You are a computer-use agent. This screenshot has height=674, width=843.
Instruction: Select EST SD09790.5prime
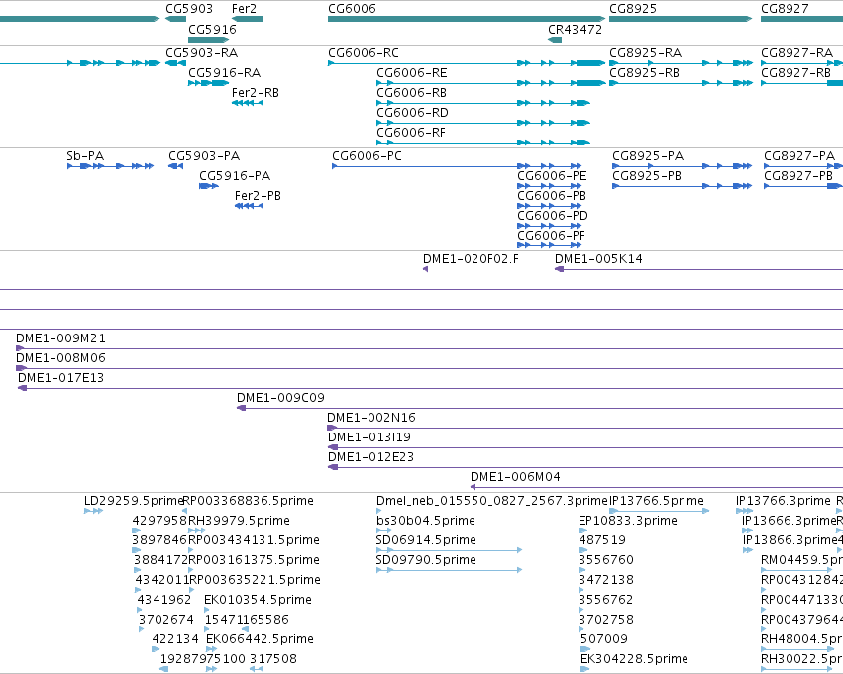click(426, 561)
